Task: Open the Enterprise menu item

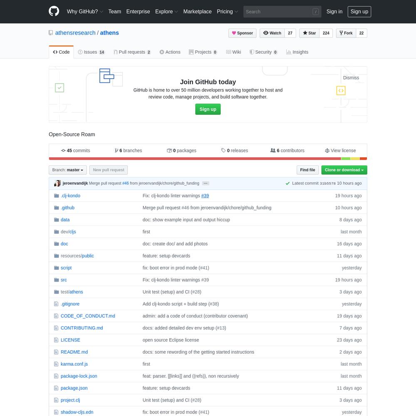Action: click(x=138, y=12)
